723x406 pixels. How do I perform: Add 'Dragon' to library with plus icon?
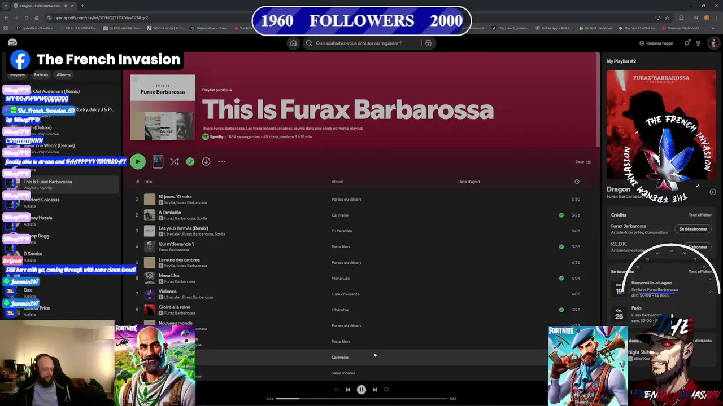712,192
